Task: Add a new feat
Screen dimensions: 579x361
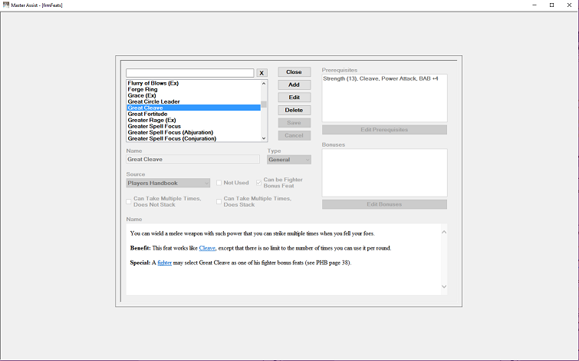Action: pos(294,84)
